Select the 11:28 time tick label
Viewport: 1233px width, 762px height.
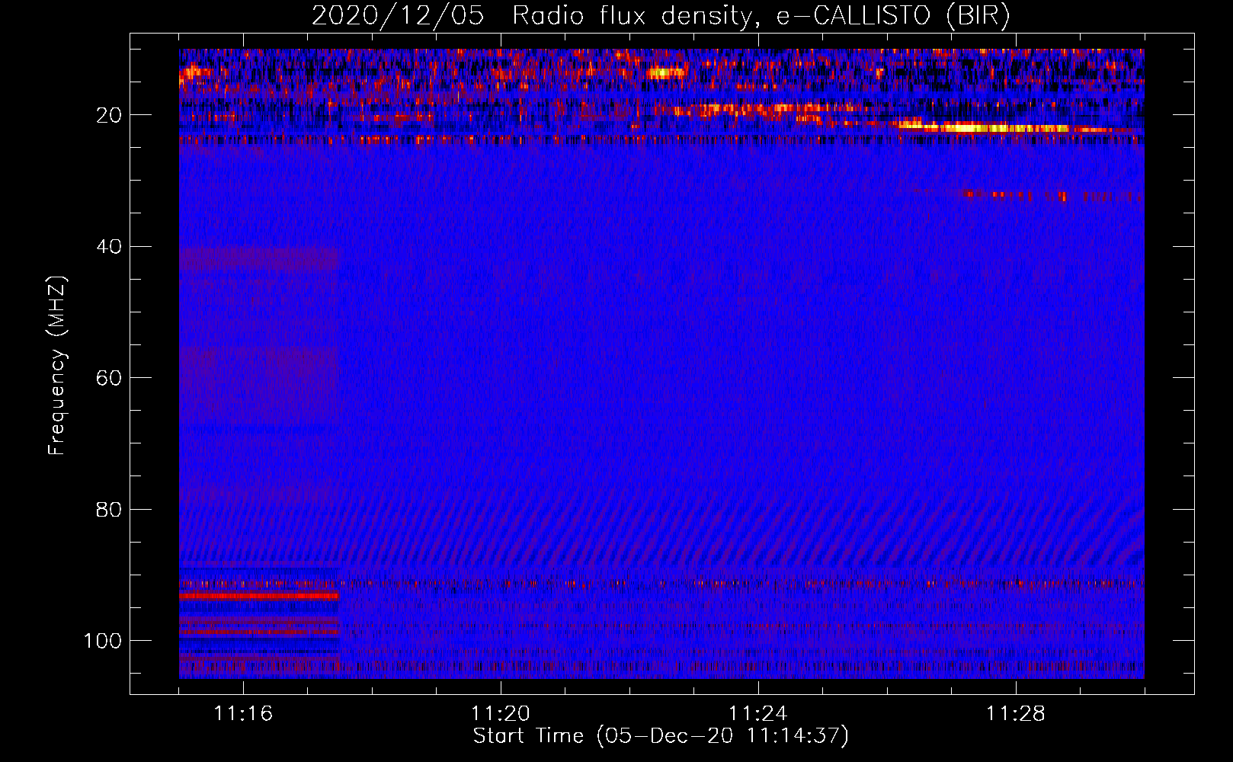tap(1016, 713)
